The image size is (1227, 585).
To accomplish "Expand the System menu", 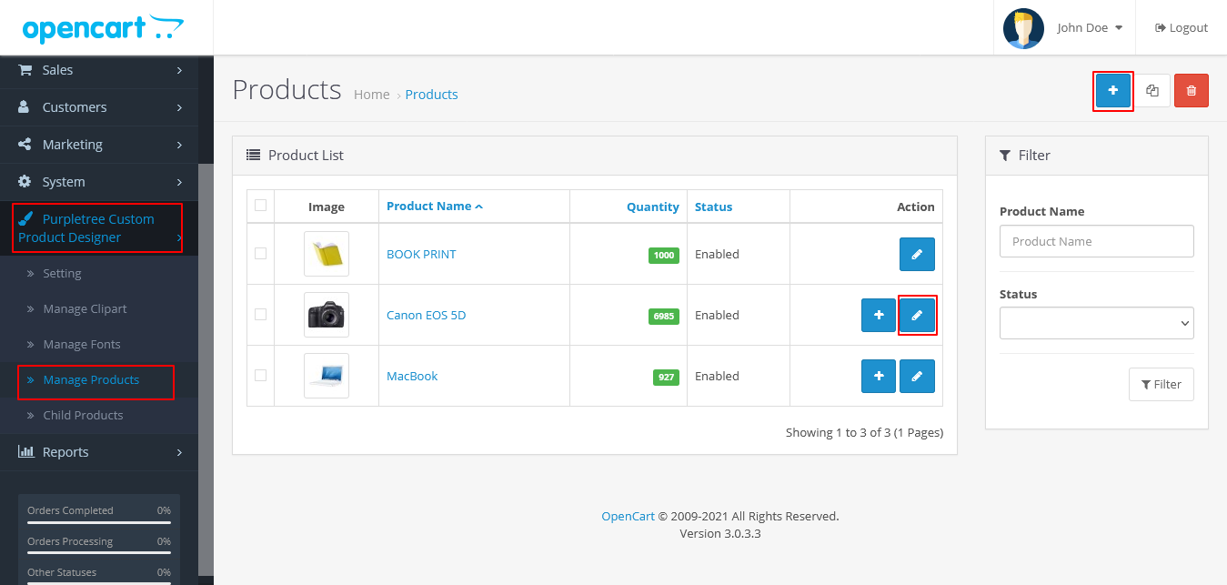I will pos(99,182).
